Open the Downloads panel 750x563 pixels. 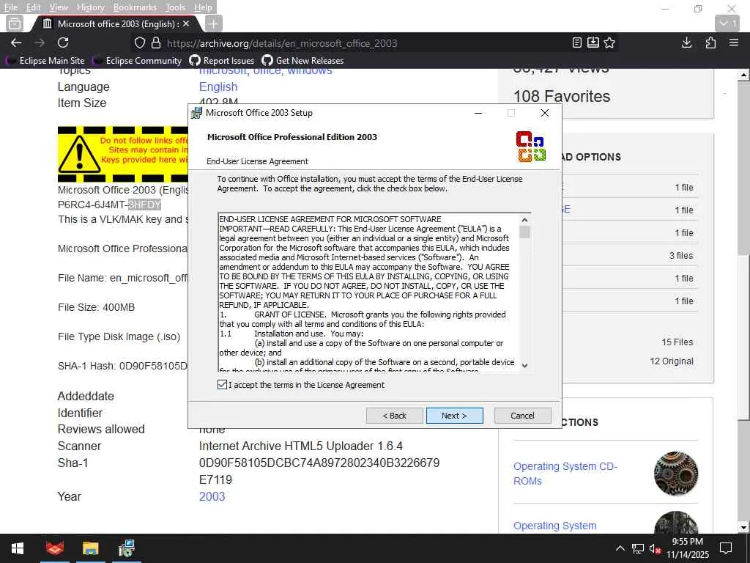pyautogui.click(x=686, y=43)
